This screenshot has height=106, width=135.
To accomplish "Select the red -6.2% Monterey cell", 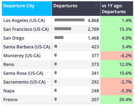I will click(x=117, y=56).
